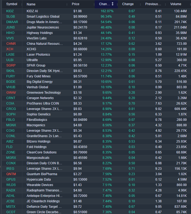The height and width of the screenshot is (214, 191).
Task: Select the ULBI symbol
Action: 10,60
